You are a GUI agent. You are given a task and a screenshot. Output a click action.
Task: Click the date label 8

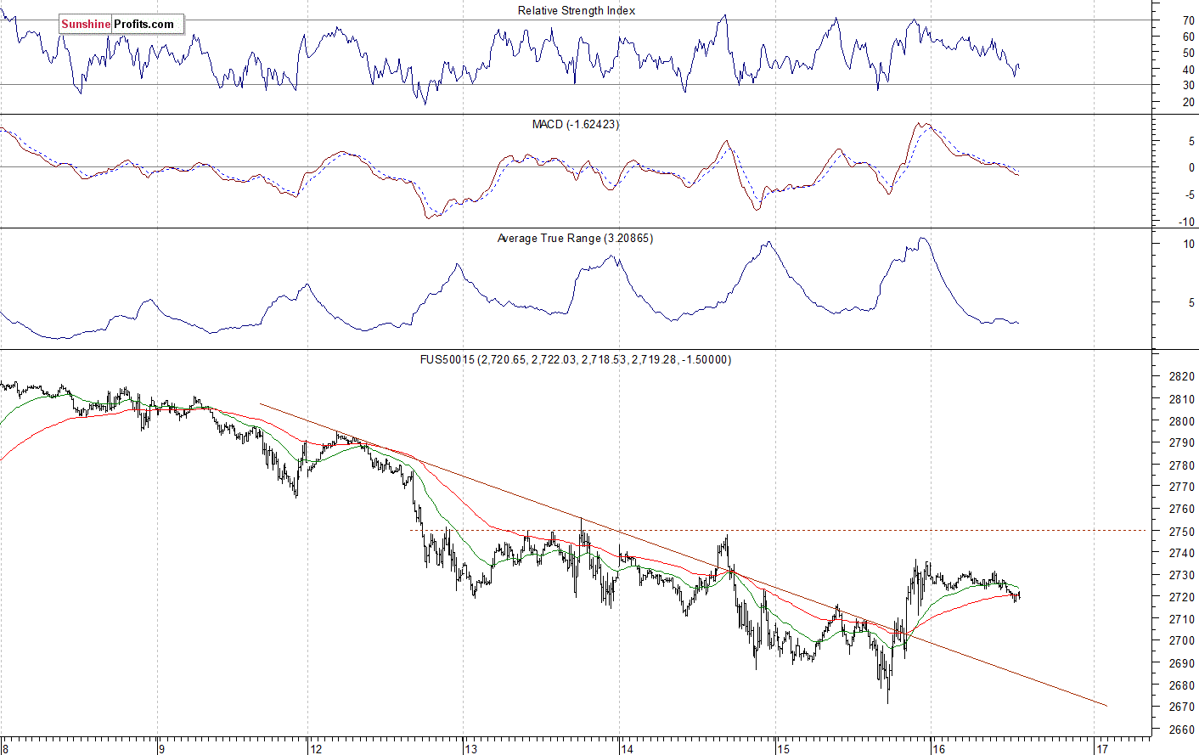pyautogui.click(x=6, y=749)
